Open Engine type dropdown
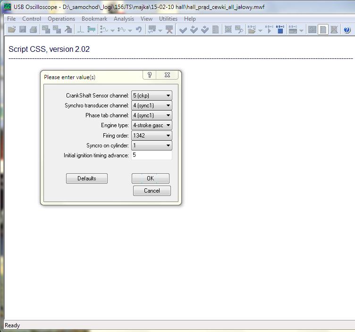The height and width of the screenshot is (332, 355). pyautogui.click(x=152, y=125)
